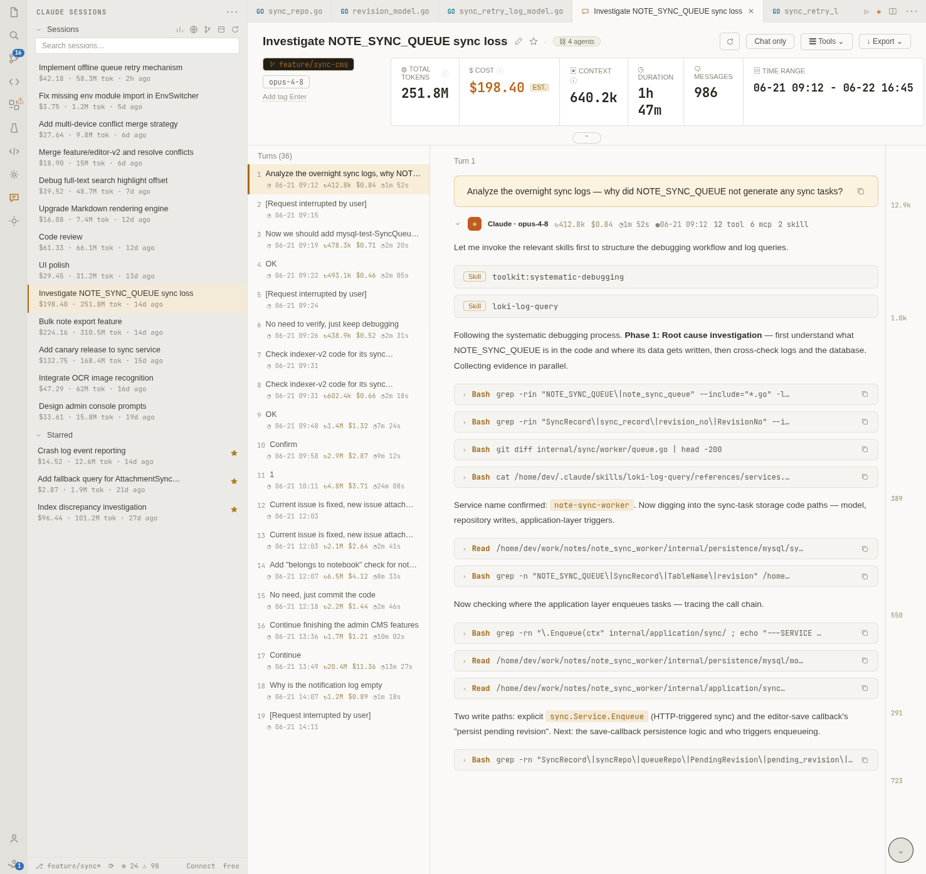
Task: Copy the Turn 1 user prompt
Action: (x=861, y=191)
